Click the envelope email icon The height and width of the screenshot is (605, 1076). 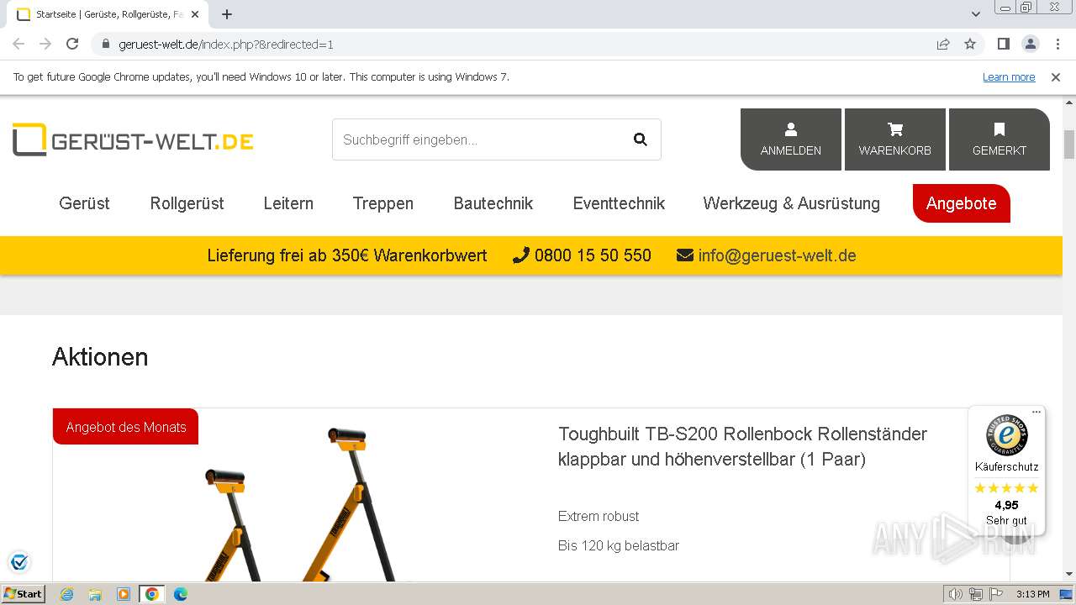tap(685, 255)
